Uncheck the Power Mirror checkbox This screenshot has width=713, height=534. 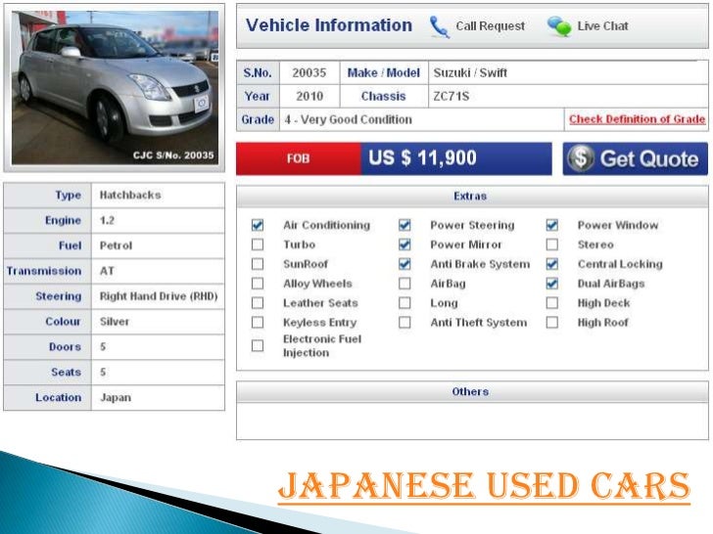point(404,245)
